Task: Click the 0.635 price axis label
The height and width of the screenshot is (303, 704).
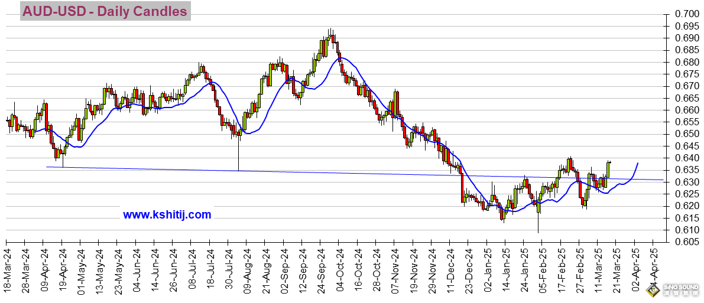Action: (686, 170)
